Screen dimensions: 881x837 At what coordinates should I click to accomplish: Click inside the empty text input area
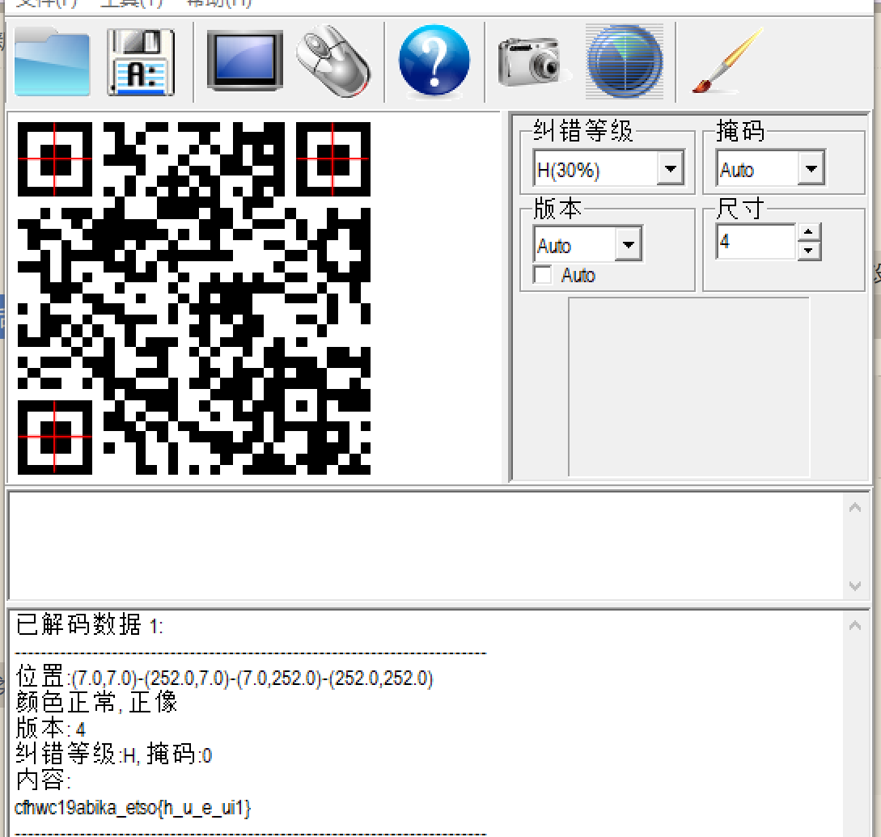[x=427, y=545]
